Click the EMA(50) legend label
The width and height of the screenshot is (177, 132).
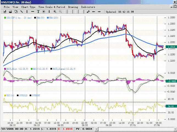click(x=40, y=18)
